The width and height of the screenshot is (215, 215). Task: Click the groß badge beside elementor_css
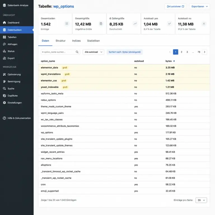(x=64, y=81)
